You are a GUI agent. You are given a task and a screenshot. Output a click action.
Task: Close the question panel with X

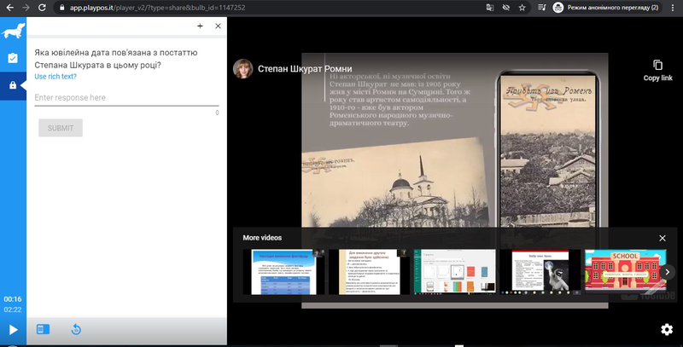[218, 26]
